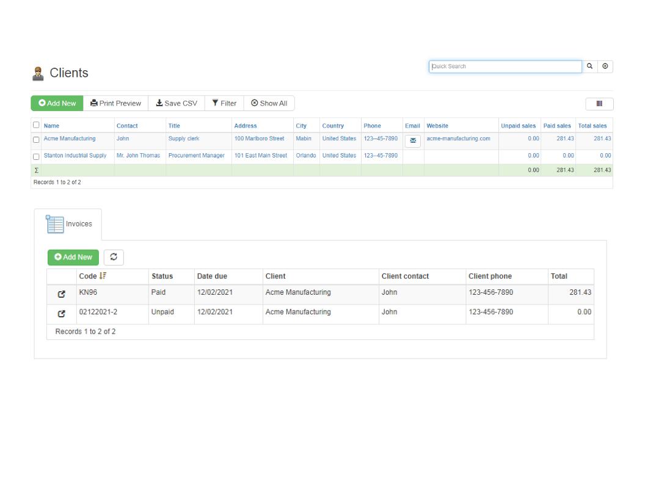
Task: Sort clients by Name column
Action: tap(51, 126)
